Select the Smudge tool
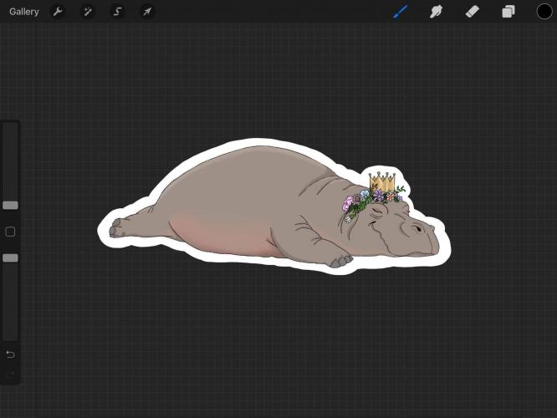This screenshot has height=418, width=557. [436, 12]
